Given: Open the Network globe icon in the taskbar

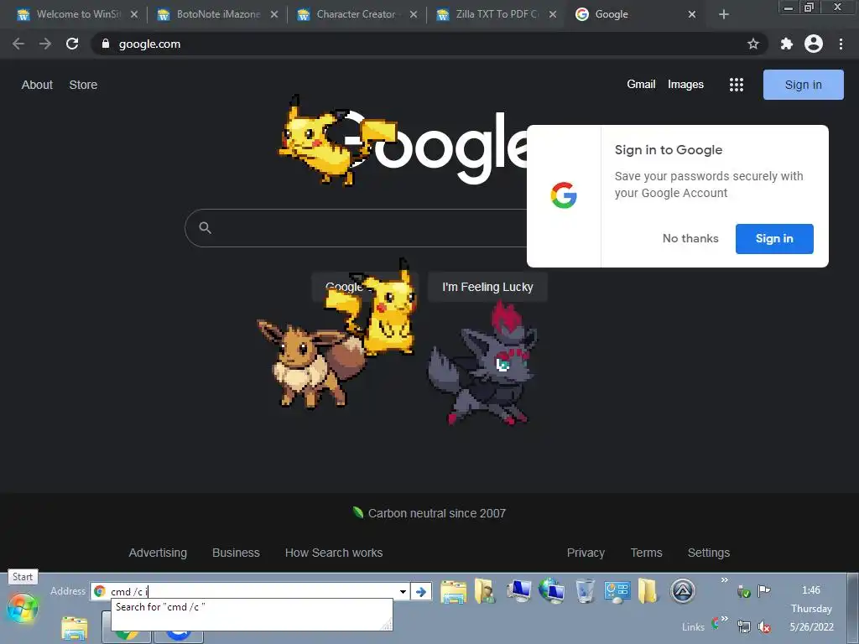Looking at the screenshot, I should point(552,591).
